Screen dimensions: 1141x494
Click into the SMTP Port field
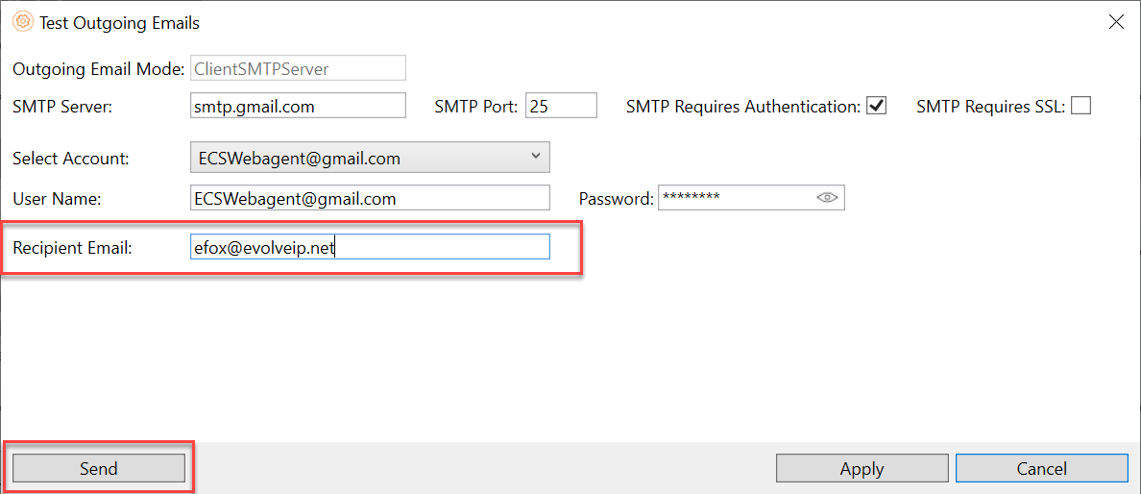tap(561, 106)
